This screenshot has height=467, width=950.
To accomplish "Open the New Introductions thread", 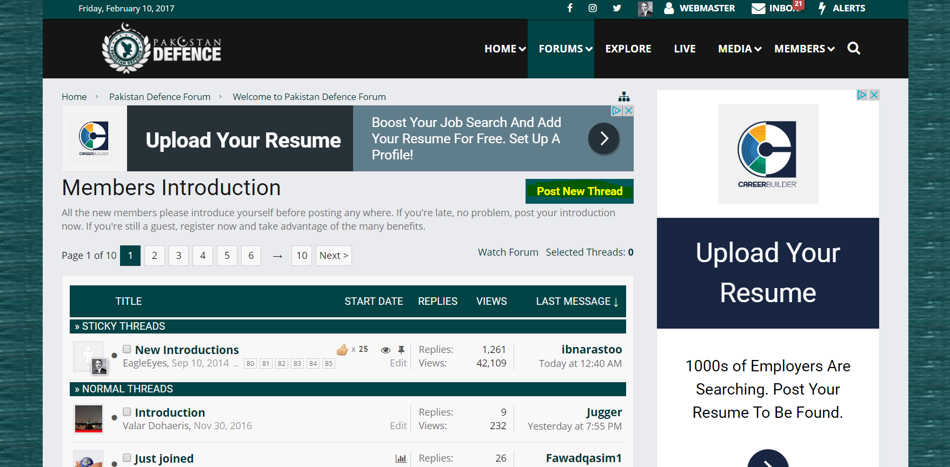I will click(x=187, y=350).
